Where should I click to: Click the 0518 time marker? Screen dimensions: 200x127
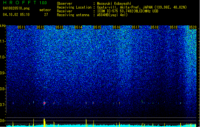coord(155,27)
